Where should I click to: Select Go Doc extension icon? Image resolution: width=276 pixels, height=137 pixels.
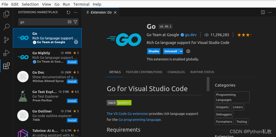coord(23,76)
